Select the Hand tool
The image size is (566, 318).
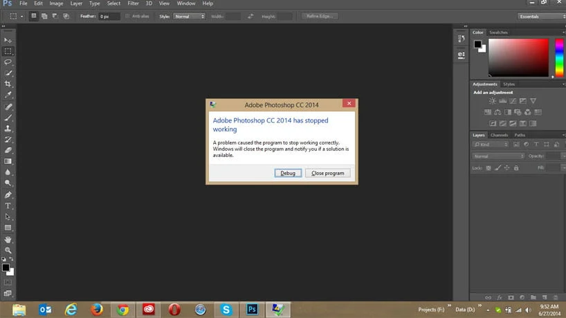tap(8, 239)
